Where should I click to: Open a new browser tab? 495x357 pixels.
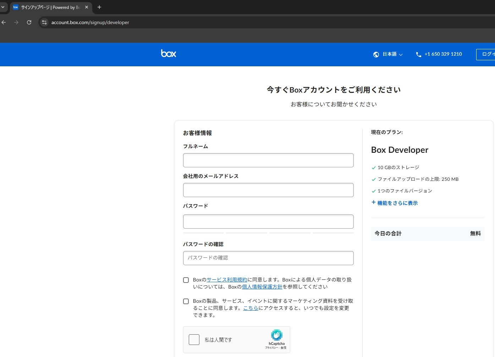[99, 7]
